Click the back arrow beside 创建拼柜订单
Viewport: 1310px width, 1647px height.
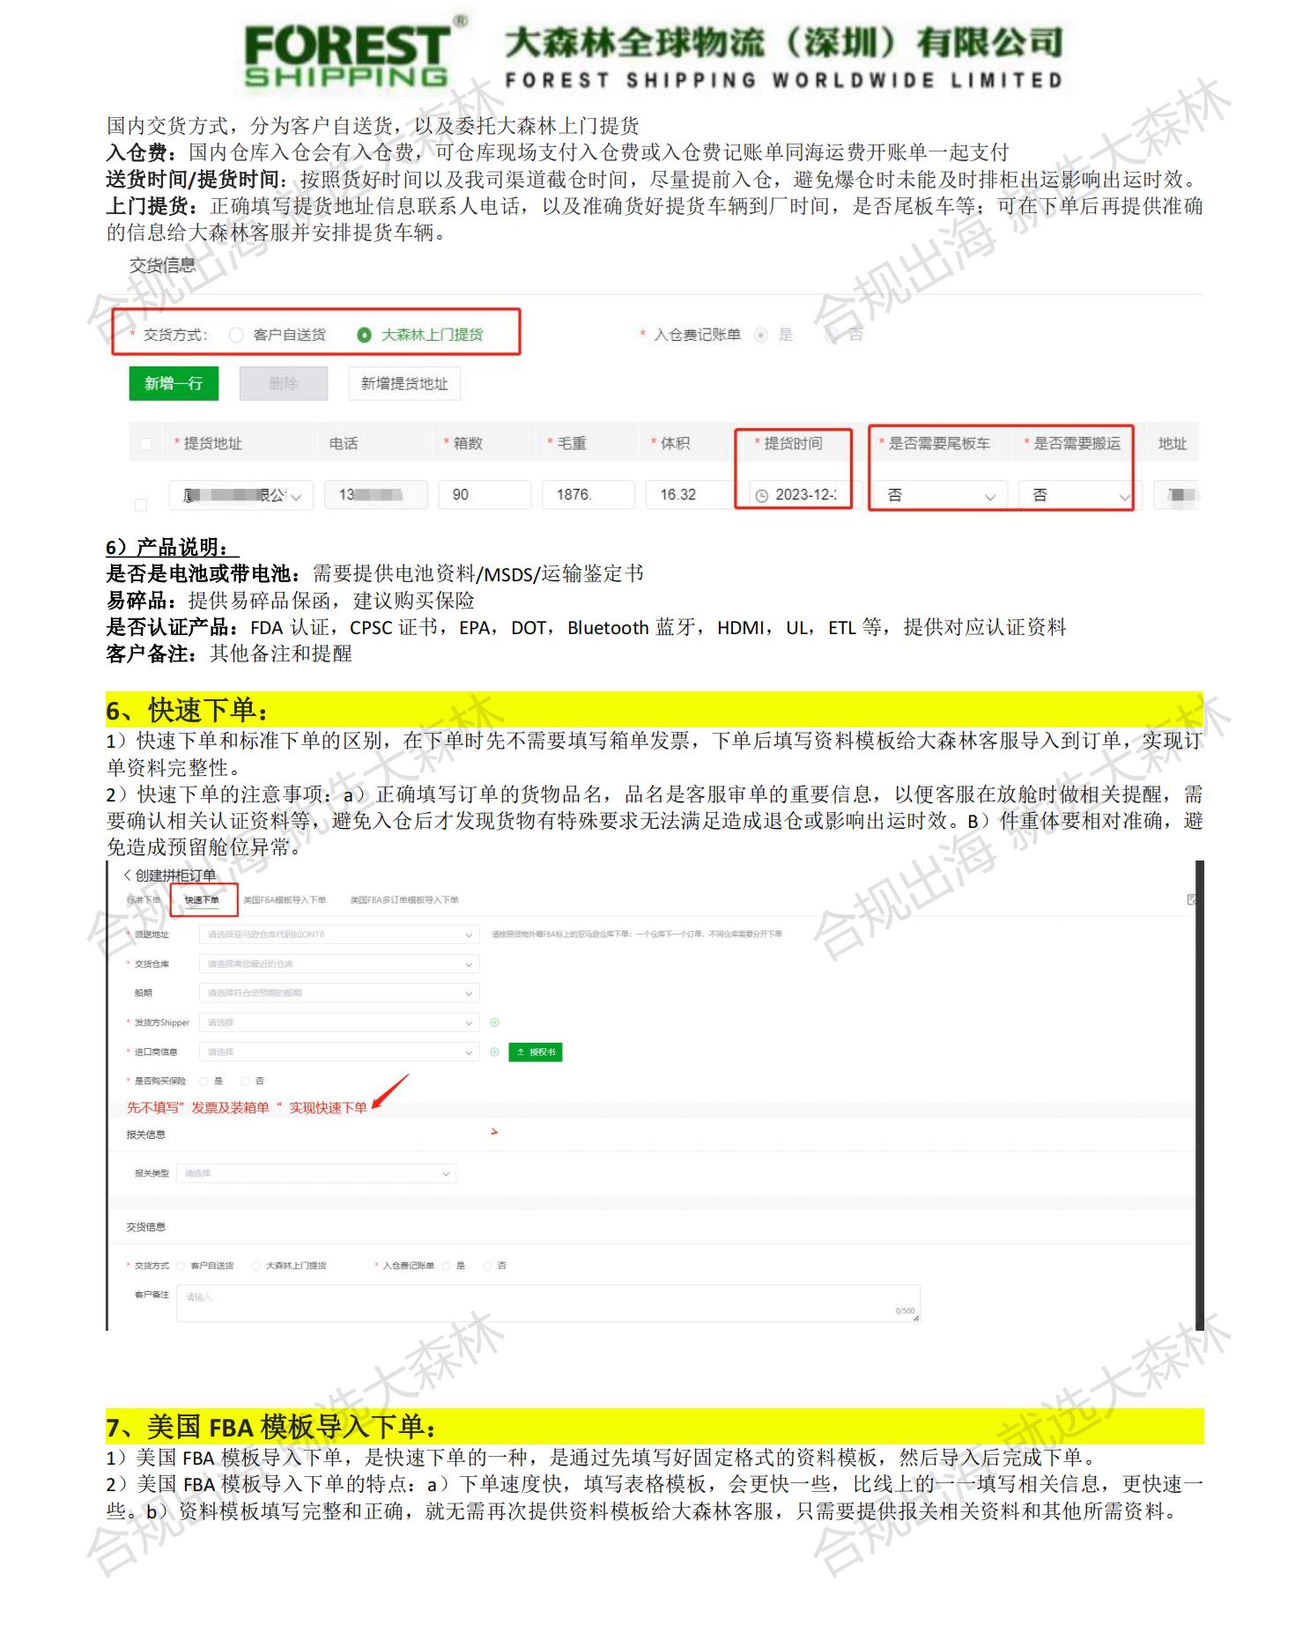pos(127,875)
